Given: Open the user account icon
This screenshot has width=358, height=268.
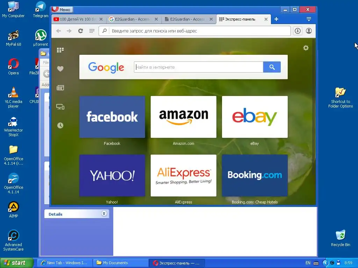Looking at the screenshot, I should (309, 31).
